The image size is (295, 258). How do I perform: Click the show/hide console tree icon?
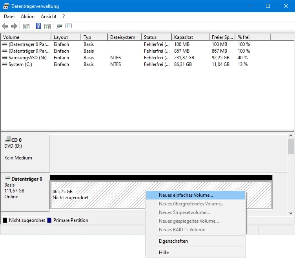click(x=26, y=26)
